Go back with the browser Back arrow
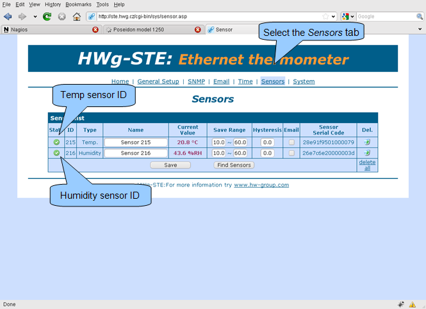Image resolution: width=426 pixels, height=309 pixels. [x=8, y=17]
